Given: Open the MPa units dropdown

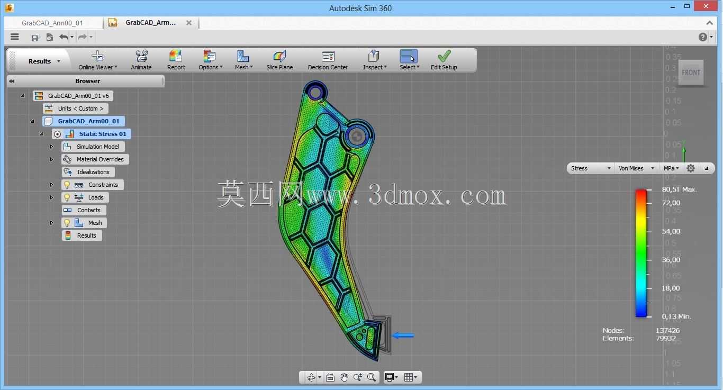Looking at the screenshot, I should [672, 168].
